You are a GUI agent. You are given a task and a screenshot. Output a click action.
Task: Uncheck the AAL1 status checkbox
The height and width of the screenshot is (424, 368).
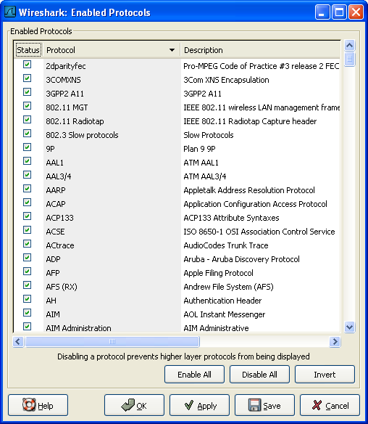27,161
